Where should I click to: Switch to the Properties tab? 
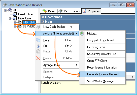click(91, 11)
